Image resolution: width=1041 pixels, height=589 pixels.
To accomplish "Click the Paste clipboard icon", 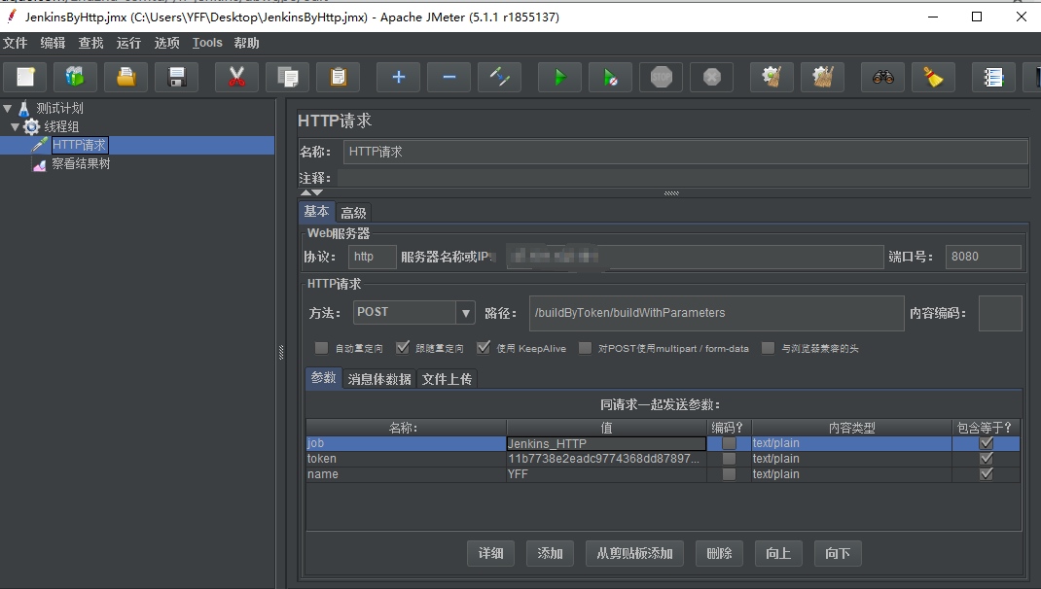I will 338,77.
